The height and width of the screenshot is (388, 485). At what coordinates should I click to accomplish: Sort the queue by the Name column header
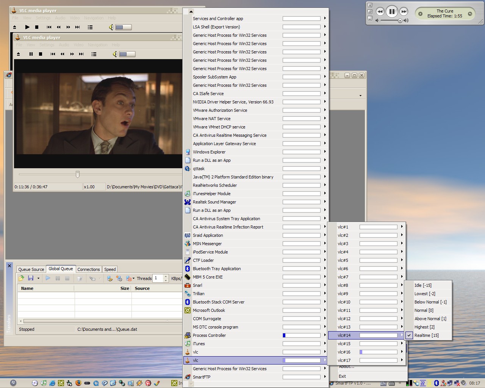pos(46,288)
